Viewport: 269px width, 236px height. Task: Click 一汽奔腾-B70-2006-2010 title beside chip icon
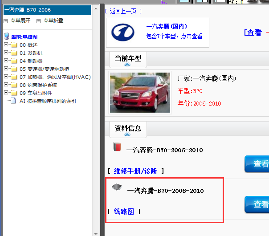pyautogui.click(x=165, y=191)
